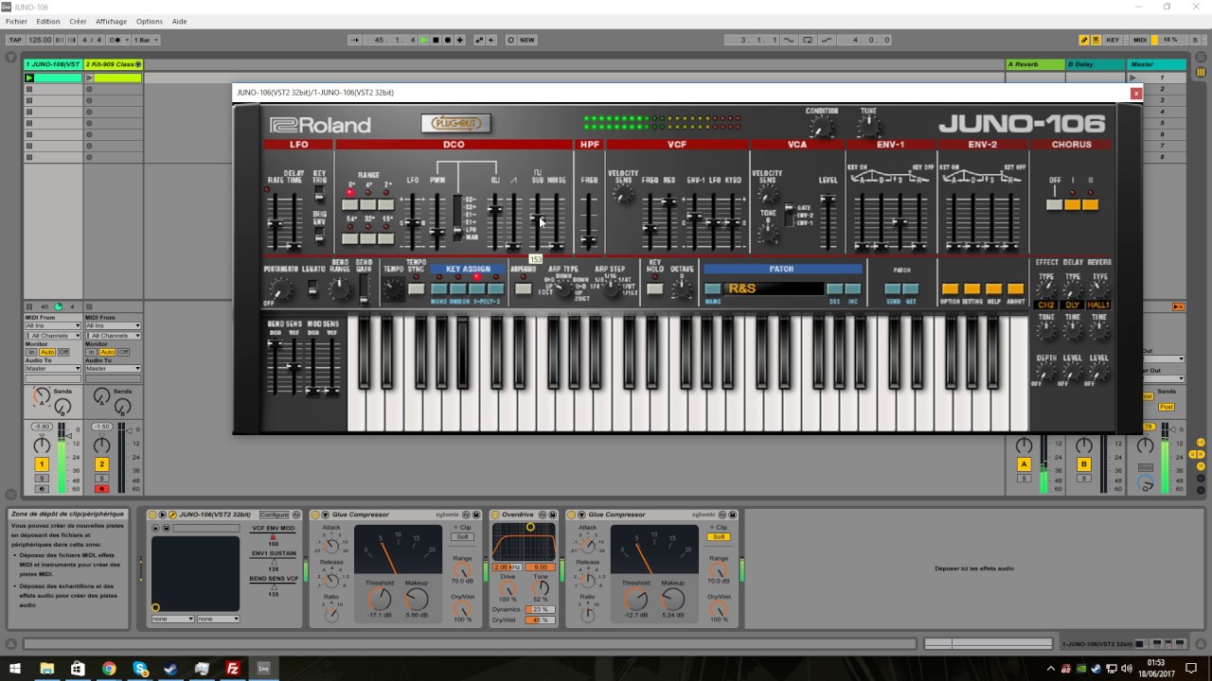Viewport: 1212px width, 681px height.
Task: Click the Configure button on JUNO-106 device
Action: point(275,515)
